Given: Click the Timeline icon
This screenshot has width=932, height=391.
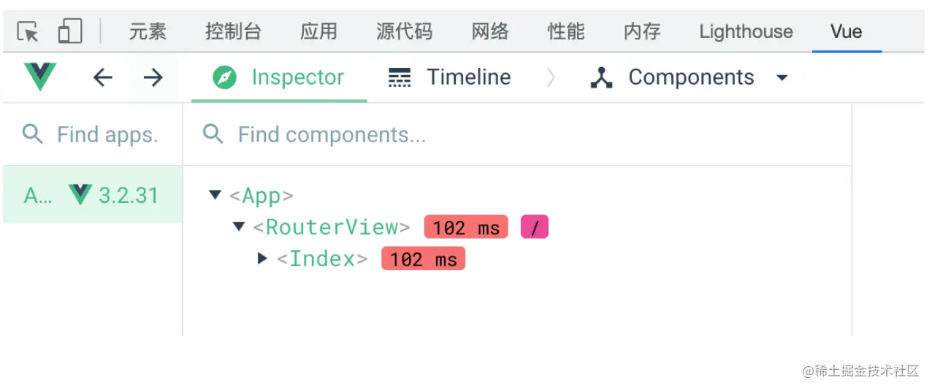Looking at the screenshot, I should (400, 77).
